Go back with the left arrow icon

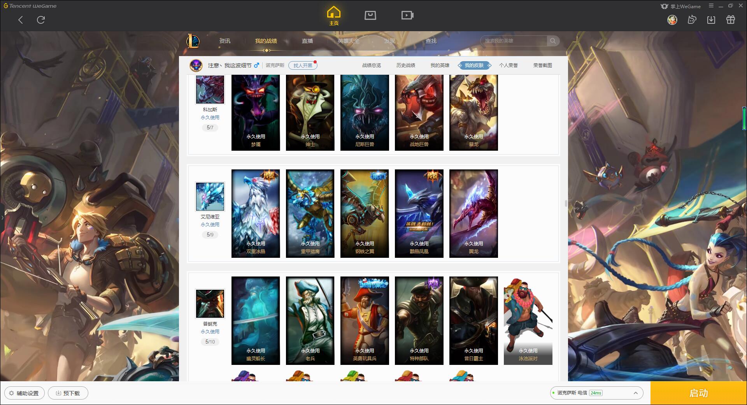click(x=21, y=20)
